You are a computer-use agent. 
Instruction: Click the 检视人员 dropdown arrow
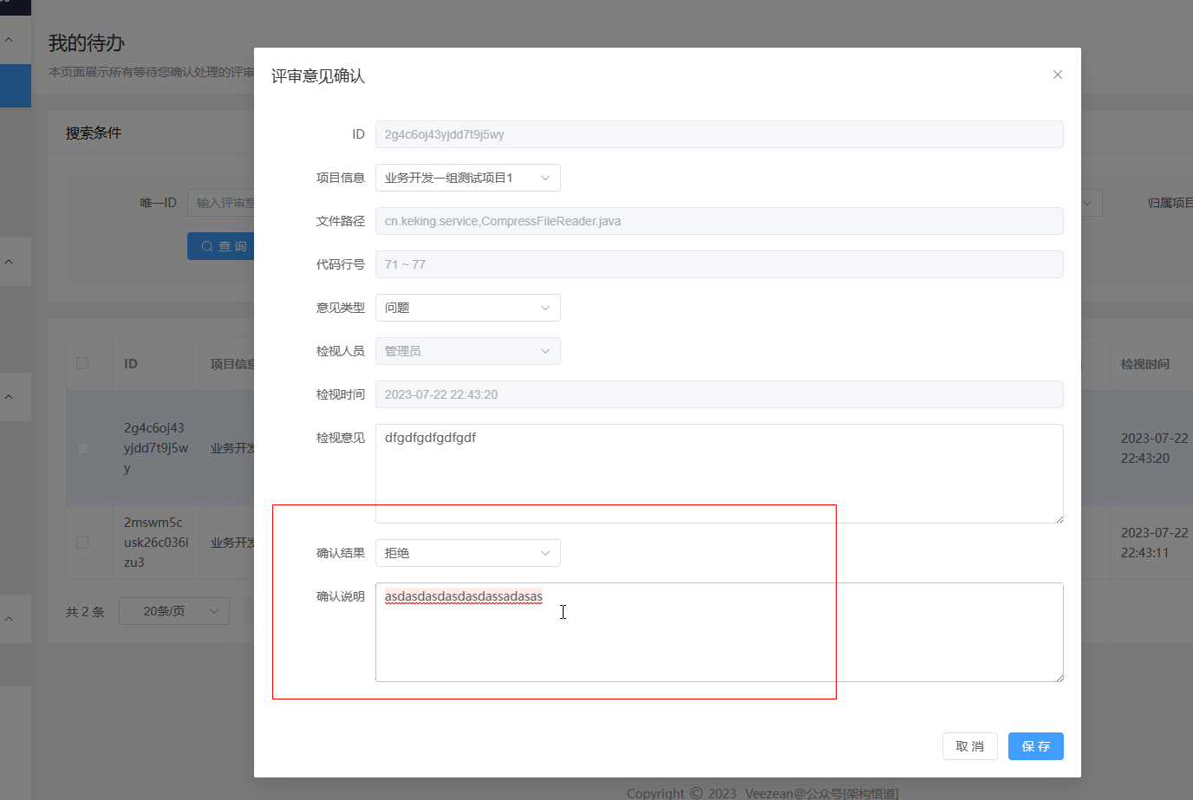coord(544,351)
